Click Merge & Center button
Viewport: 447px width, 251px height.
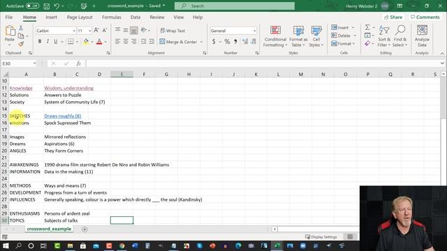pyautogui.click(x=179, y=42)
